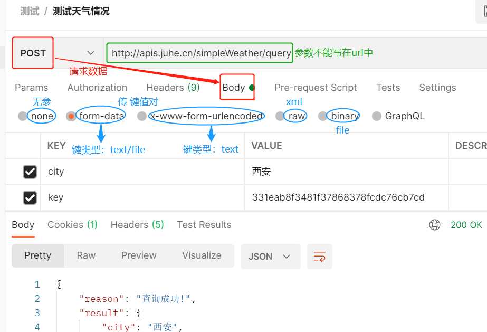Click the wrap lines icon beside JSON dropdown

coord(319,256)
